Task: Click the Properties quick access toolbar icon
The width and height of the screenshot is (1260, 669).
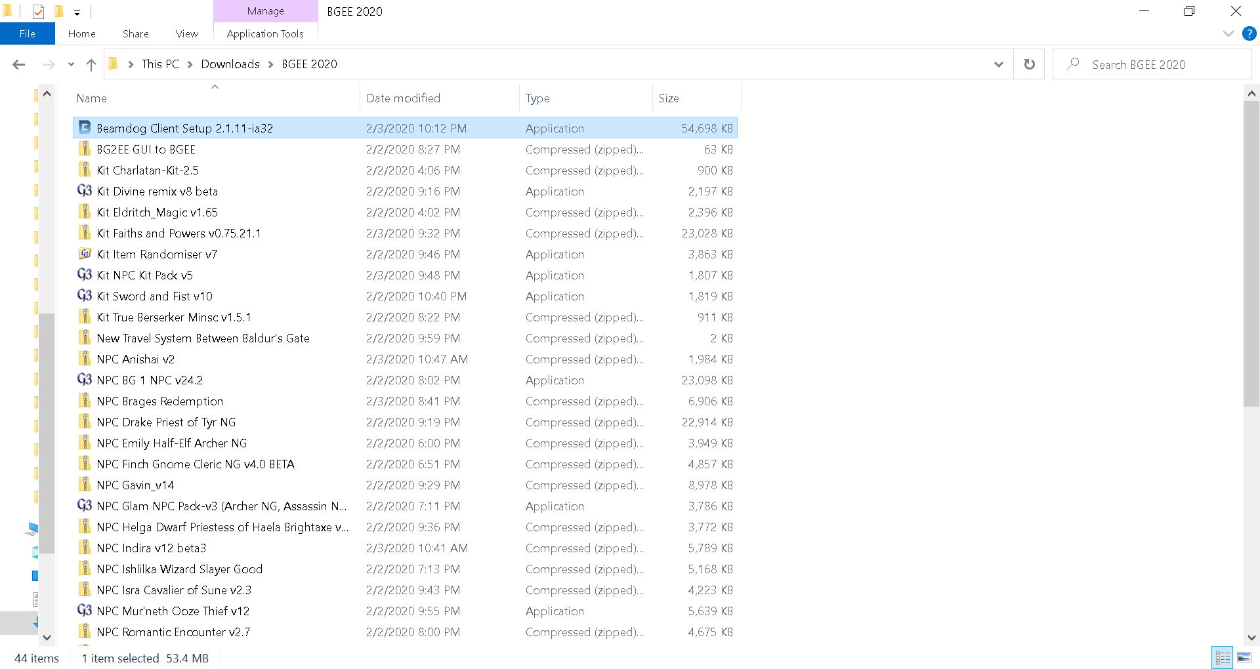Action: click(x=38, y=11)
